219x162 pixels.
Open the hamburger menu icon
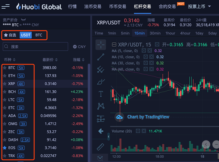6,6
